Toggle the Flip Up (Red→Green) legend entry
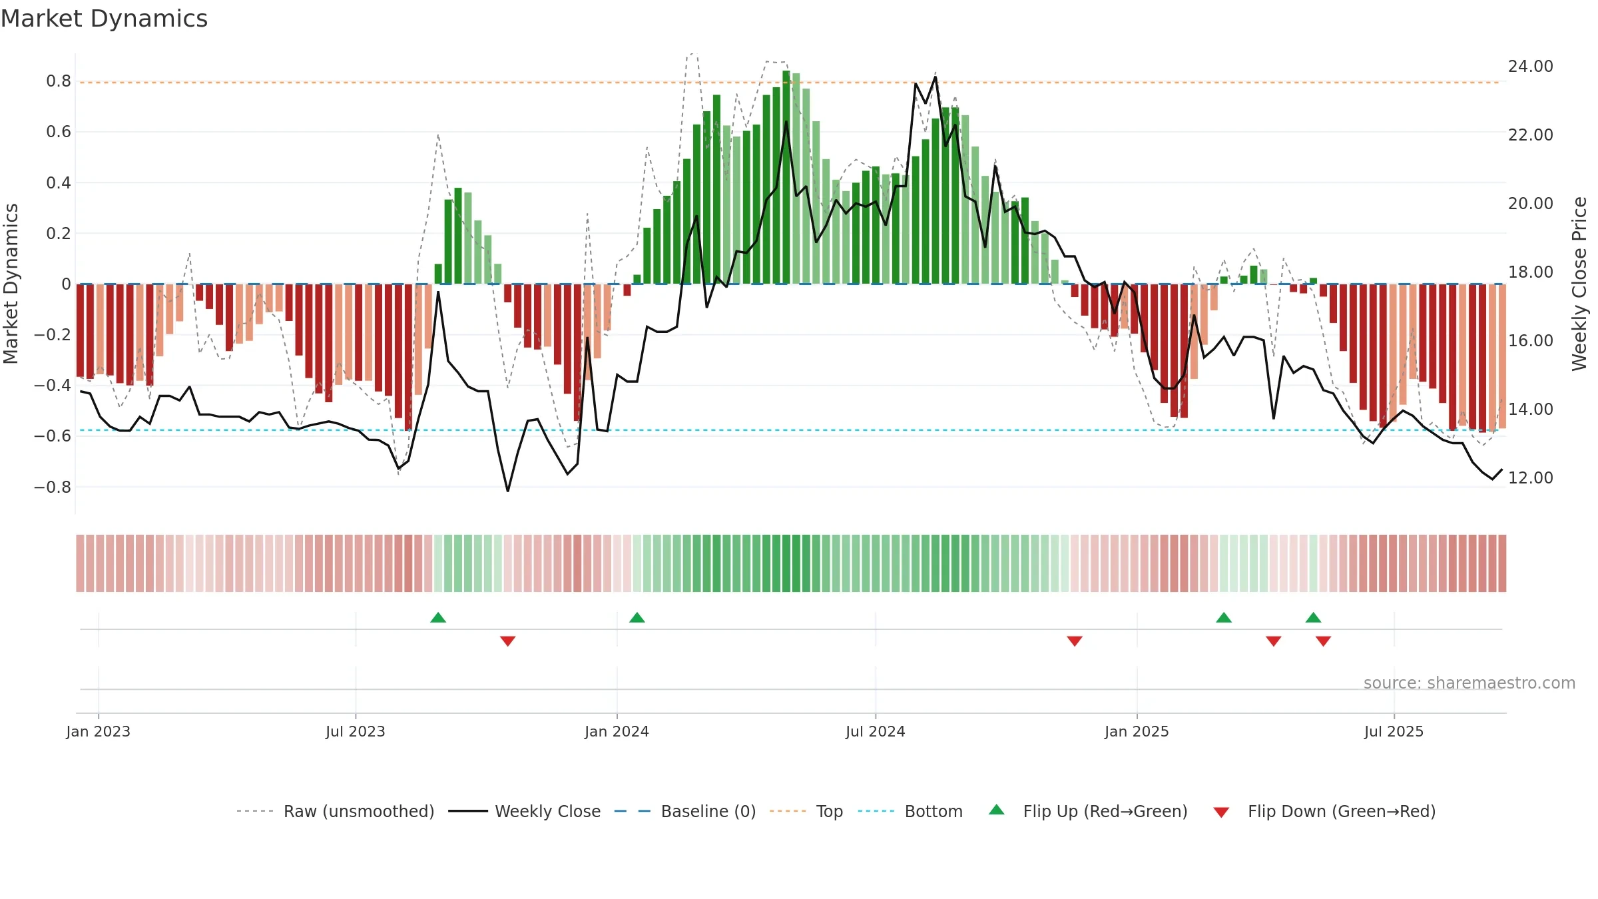The height and width of the screenshot is (899, 1598). 1088,811
